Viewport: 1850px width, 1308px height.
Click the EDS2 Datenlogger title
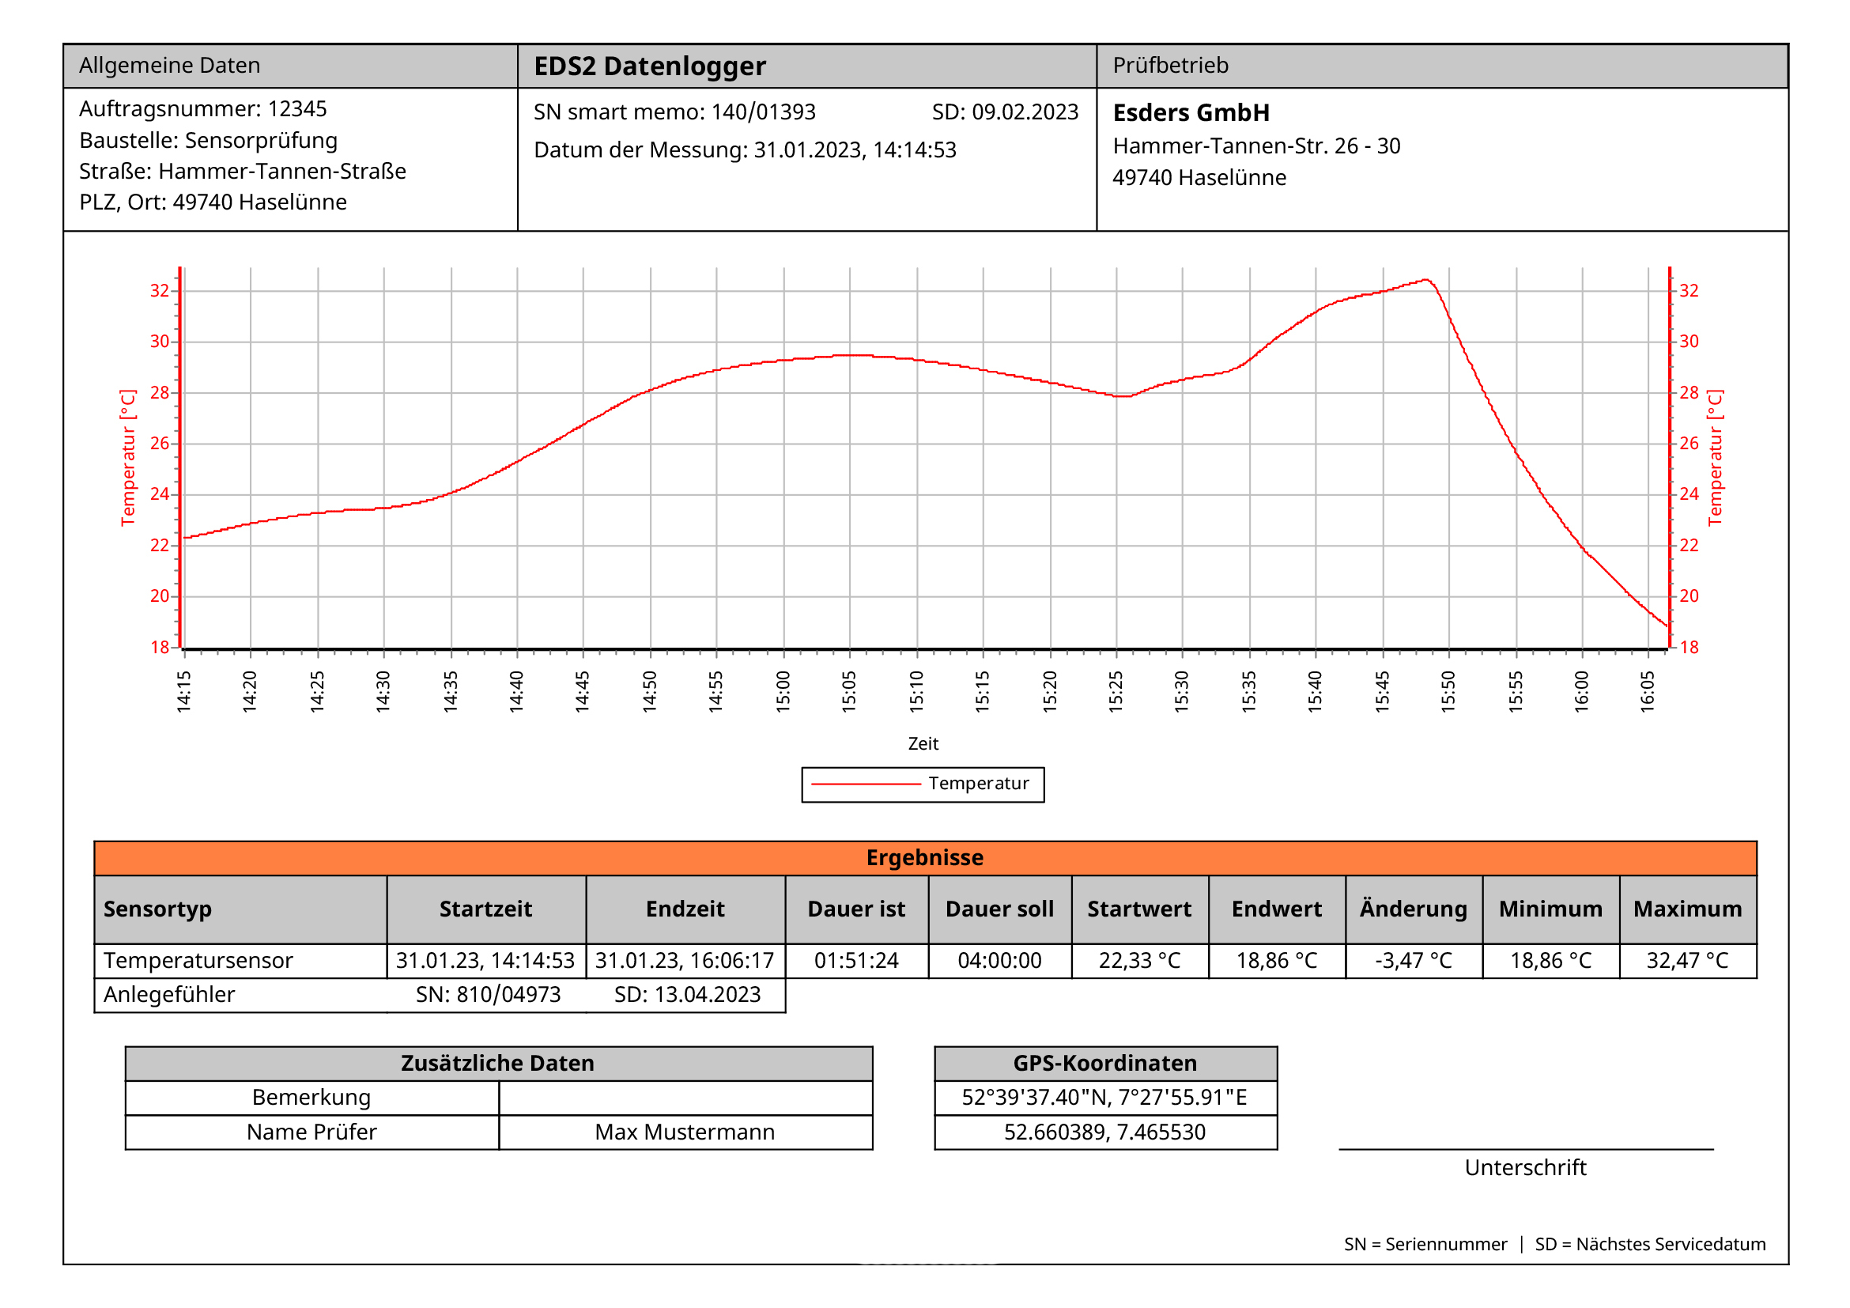coord(649,66)
